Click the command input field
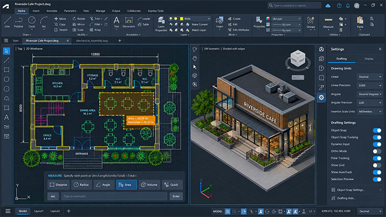386x217 pixels. coord(114,196)
